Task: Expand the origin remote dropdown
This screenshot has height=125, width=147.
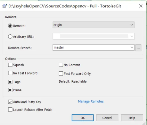Action: pyautogui.click(x=132, y=25)
